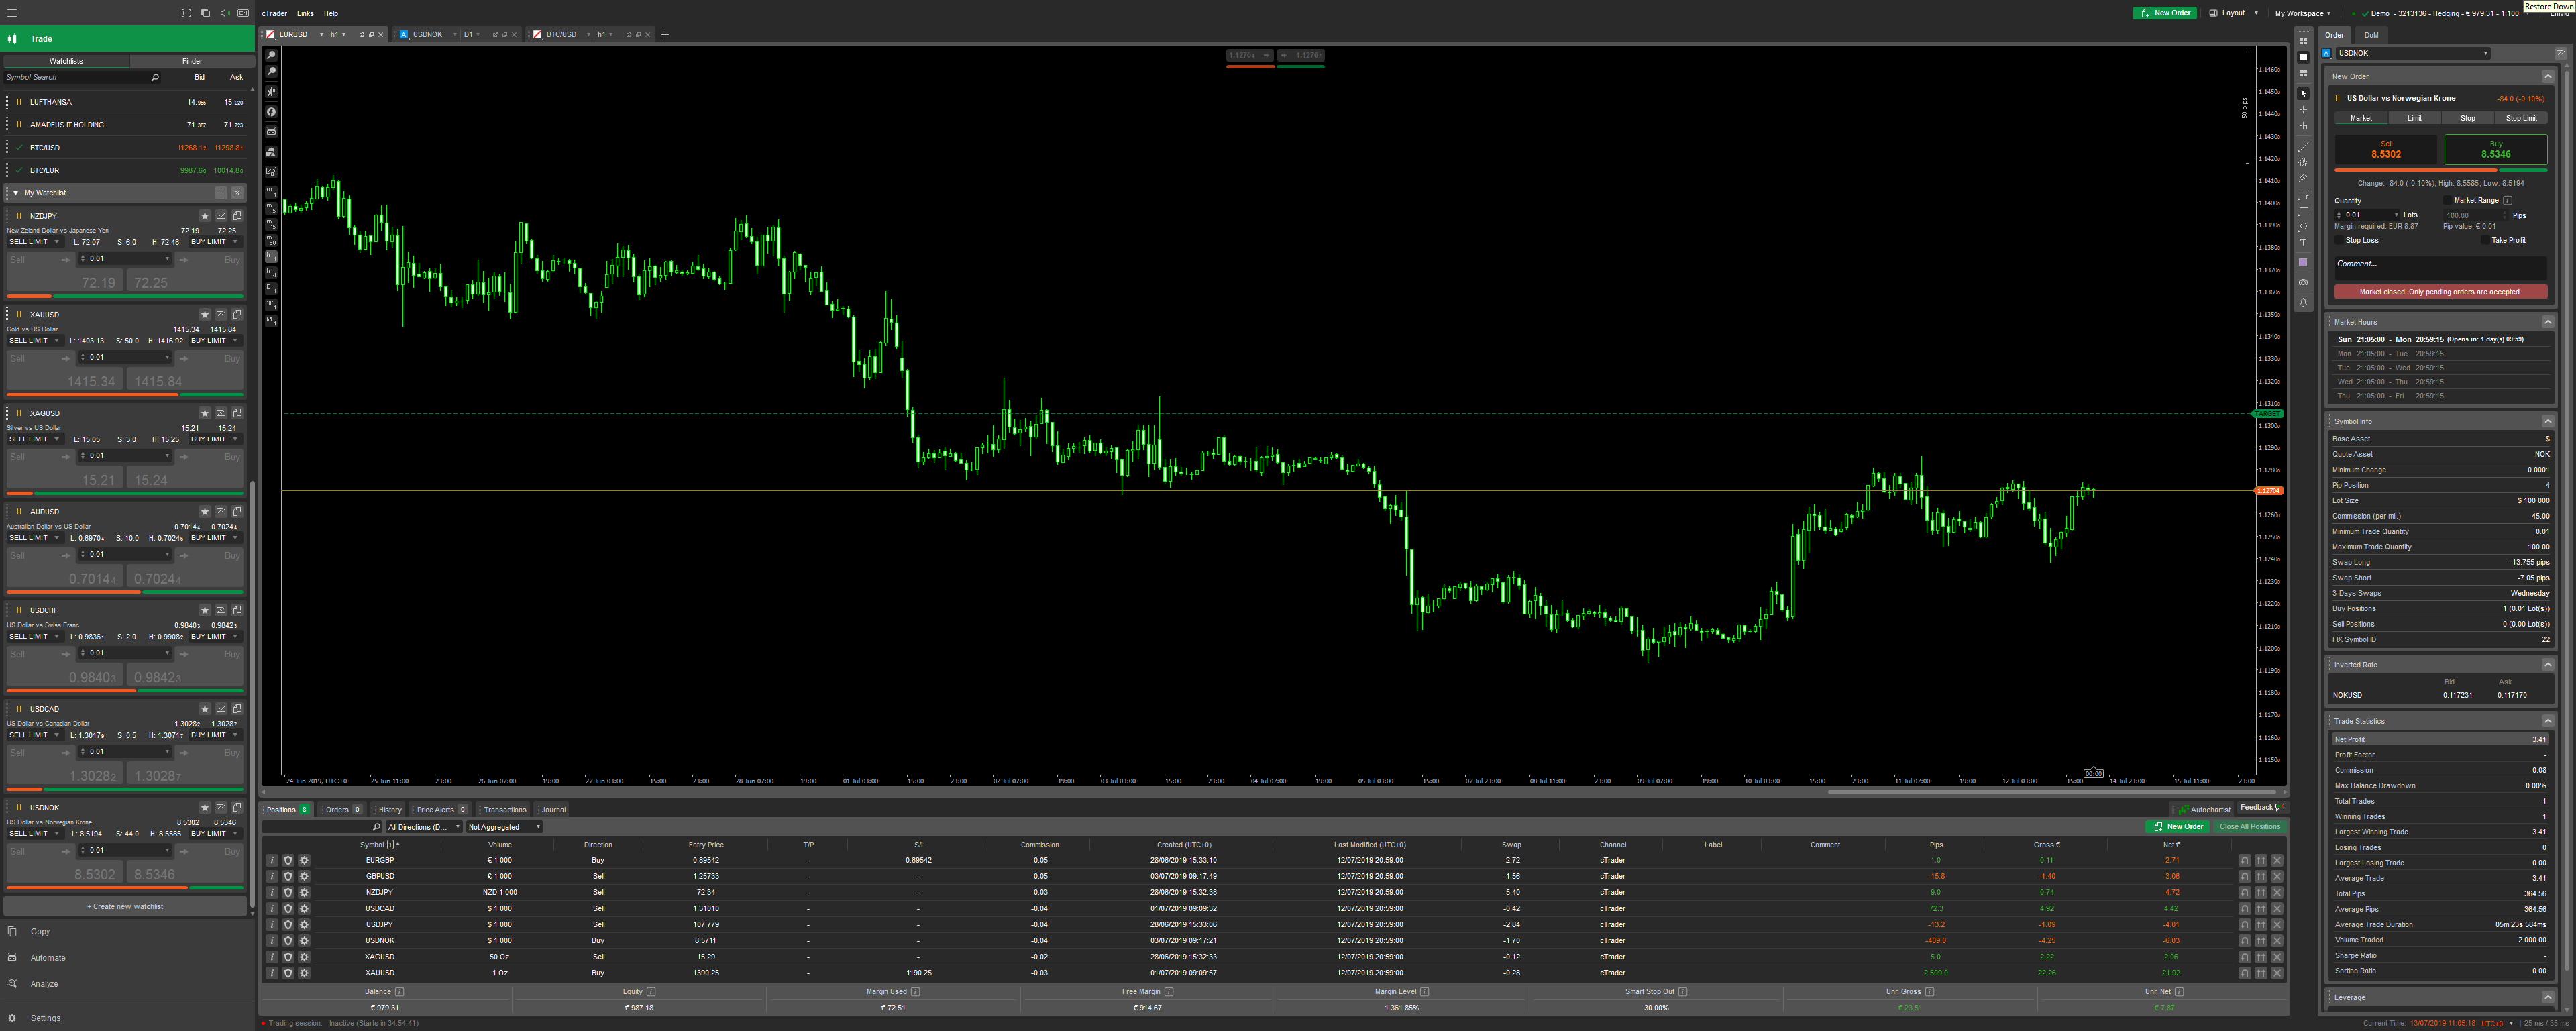The image size is (2576, 1031).
Task: Open price alert bell icon
Action: (x=2303, y=302)
